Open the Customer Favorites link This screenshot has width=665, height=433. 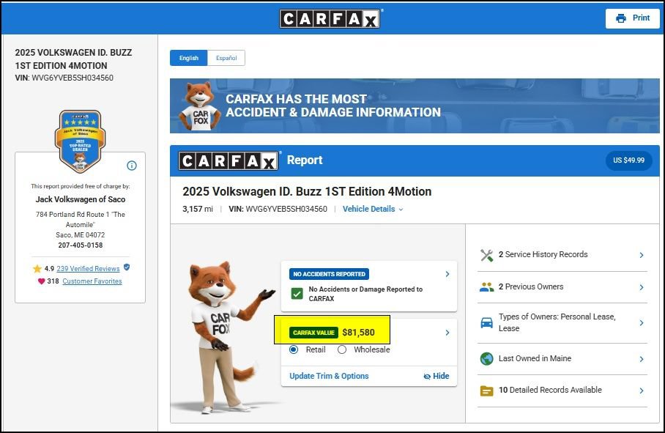pyautogui.click(x=92, y=281)
